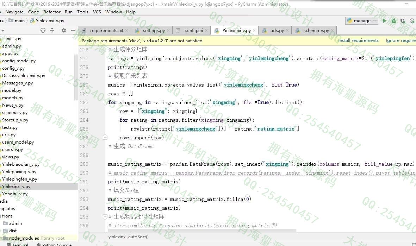The height and width of the screenshot is (246, 416).
Task: Click Install requirements link
Action: point(358,40)
